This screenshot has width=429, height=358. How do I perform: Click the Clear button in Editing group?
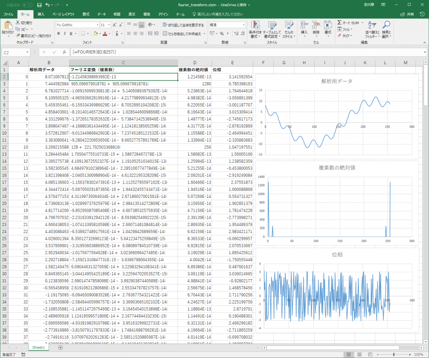[x=344, y=36]
